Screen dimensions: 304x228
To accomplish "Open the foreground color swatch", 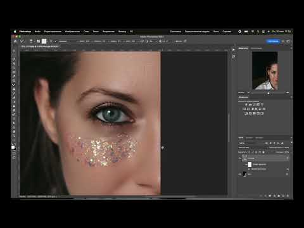I will click(13, 147).
